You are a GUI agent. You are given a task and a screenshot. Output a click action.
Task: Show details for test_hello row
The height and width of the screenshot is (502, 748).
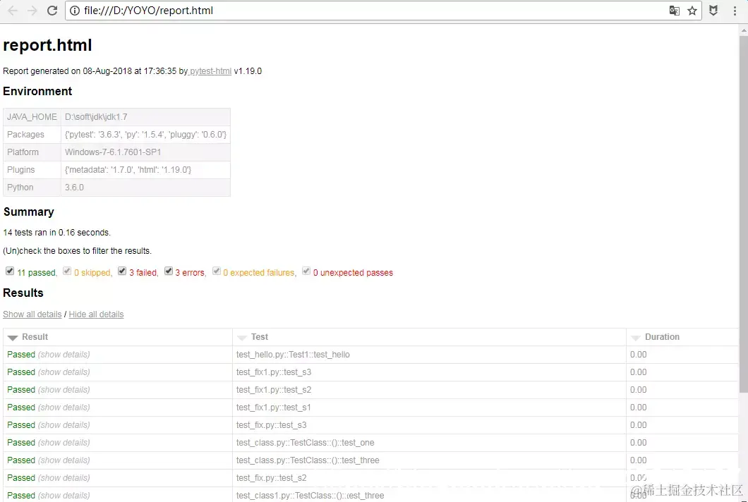pos(64,354)
